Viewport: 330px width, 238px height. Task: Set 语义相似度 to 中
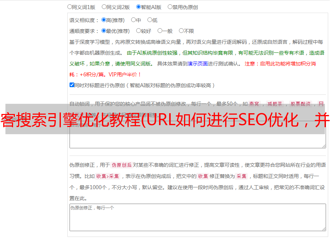click(133, 20)
